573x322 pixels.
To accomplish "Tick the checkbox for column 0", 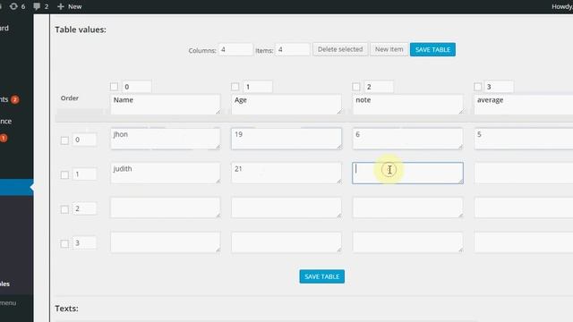I will click(114, 87).
